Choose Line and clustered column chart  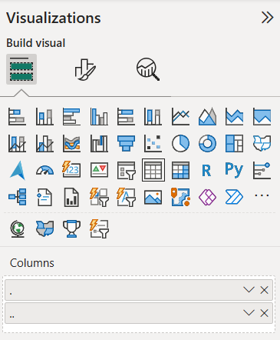click(x=44, y=143)
